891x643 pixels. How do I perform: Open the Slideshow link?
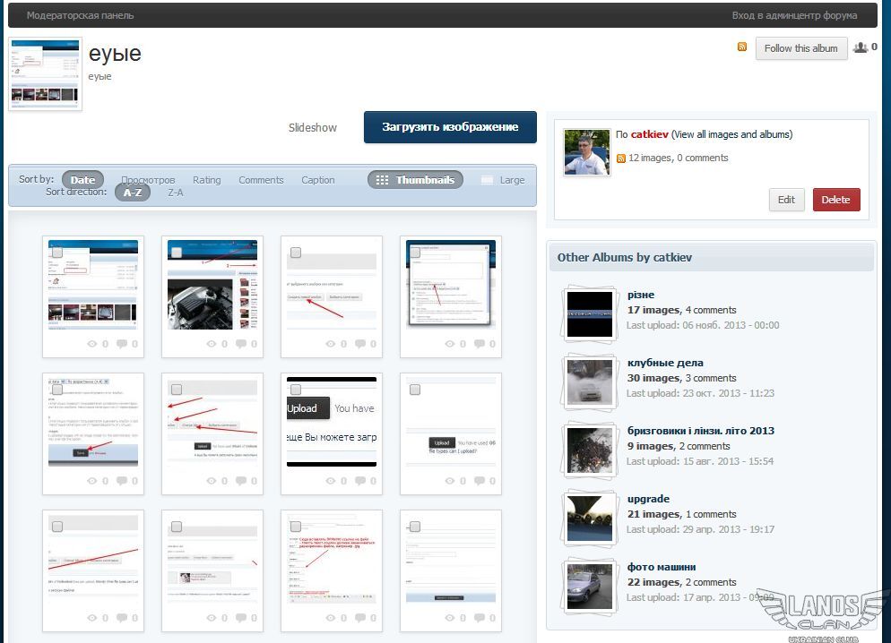point(313,128)
